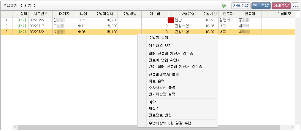Open the ellipsis more options button
The width and height of the screenshot is (301, 131).
(x=295, y=6)
